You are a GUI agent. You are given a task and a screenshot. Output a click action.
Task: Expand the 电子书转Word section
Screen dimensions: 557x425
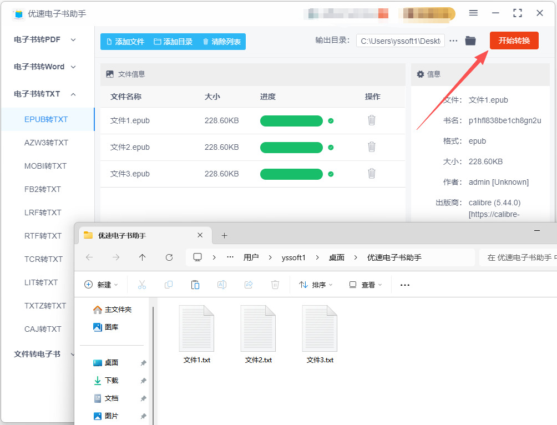coord(73,67)
